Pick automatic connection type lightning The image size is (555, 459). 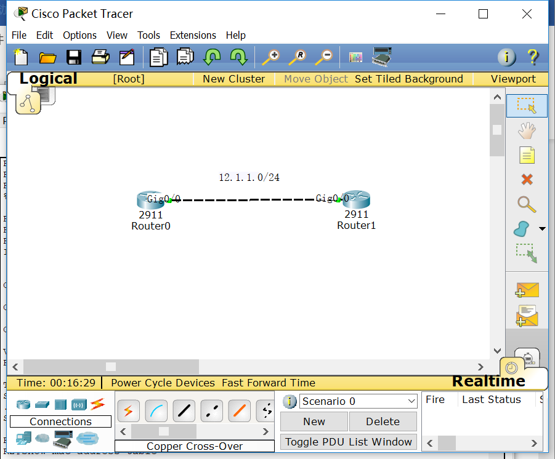pos(128,411)
